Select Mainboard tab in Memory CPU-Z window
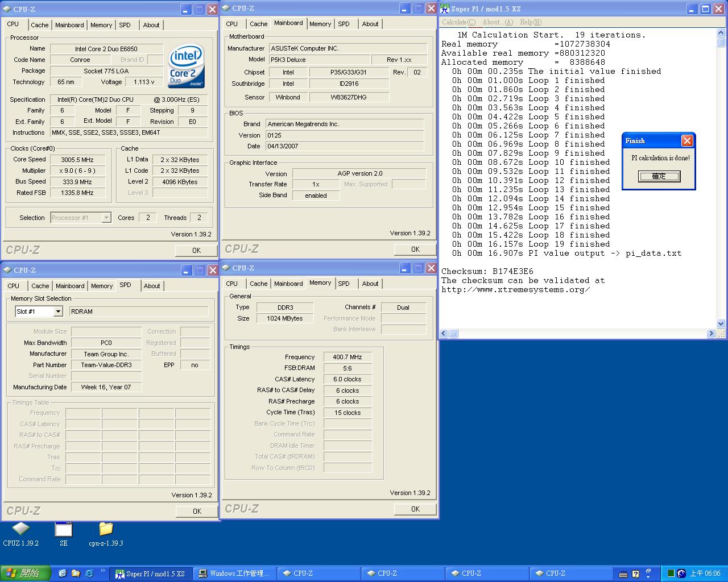Viewport: 728px width, 582px height. [x=288, y=284]
